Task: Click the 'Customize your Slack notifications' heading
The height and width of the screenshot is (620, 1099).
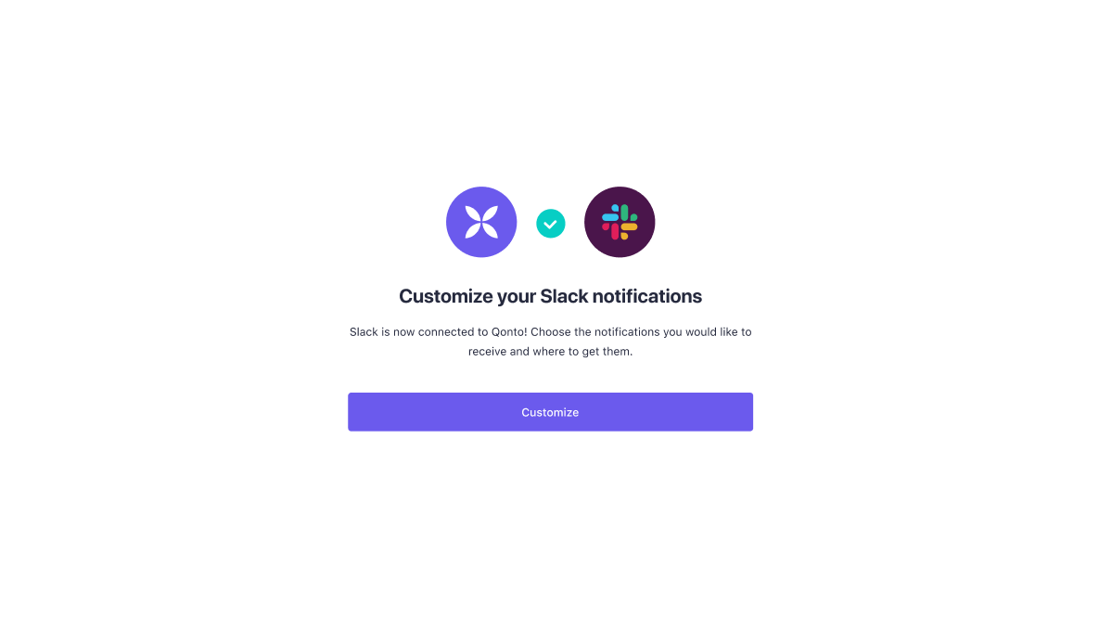Action: point(550,296)
